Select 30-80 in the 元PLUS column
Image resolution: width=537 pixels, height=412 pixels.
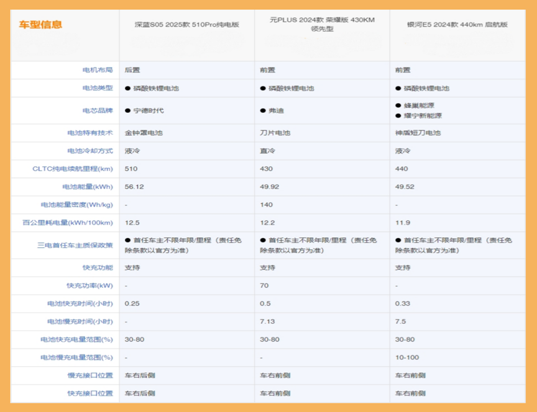coord(270,339)
